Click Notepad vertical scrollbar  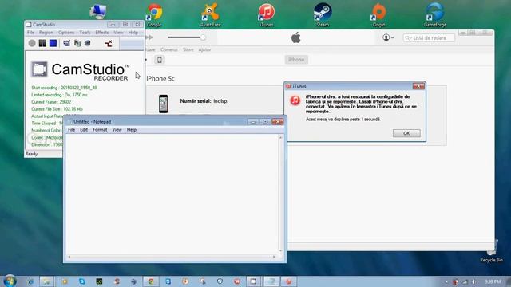click(x=280, y=195)
